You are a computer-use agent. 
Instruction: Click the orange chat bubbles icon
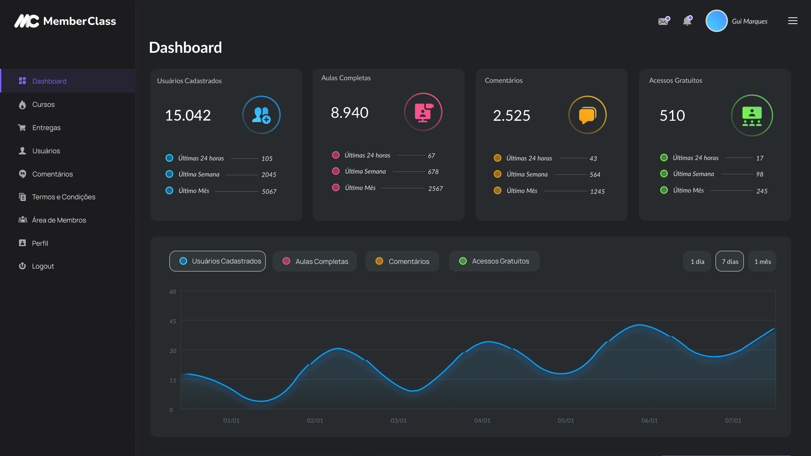coord(587,115)
